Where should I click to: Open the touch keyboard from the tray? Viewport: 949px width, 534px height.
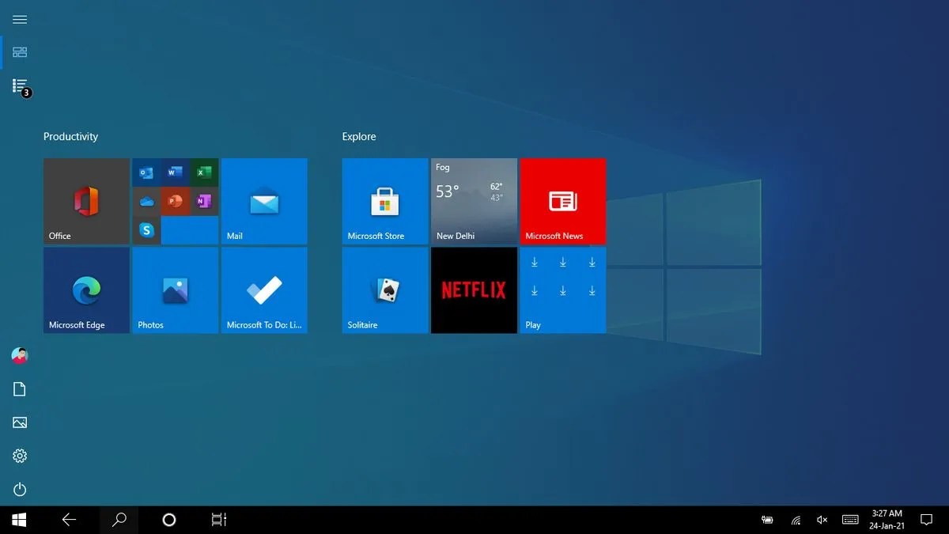[850, 520]
